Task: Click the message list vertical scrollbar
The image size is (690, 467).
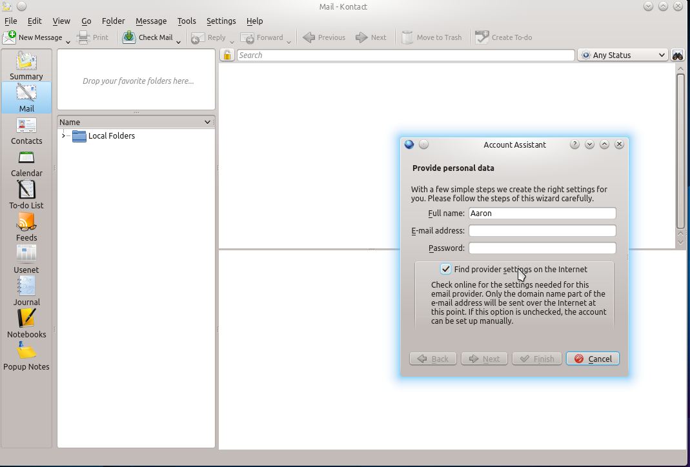Action: click(x=680, y=151)
